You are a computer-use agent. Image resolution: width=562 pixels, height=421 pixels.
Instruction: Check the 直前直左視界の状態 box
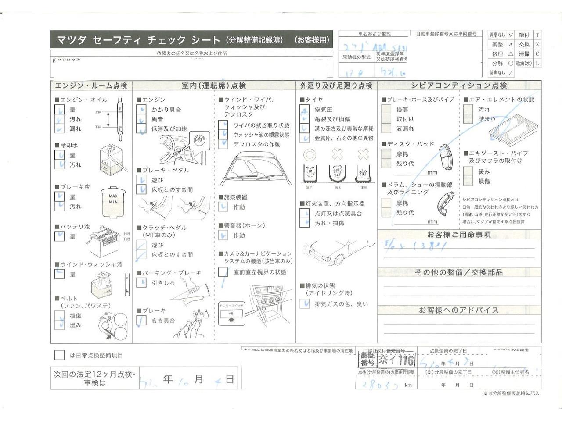point(223,272)
